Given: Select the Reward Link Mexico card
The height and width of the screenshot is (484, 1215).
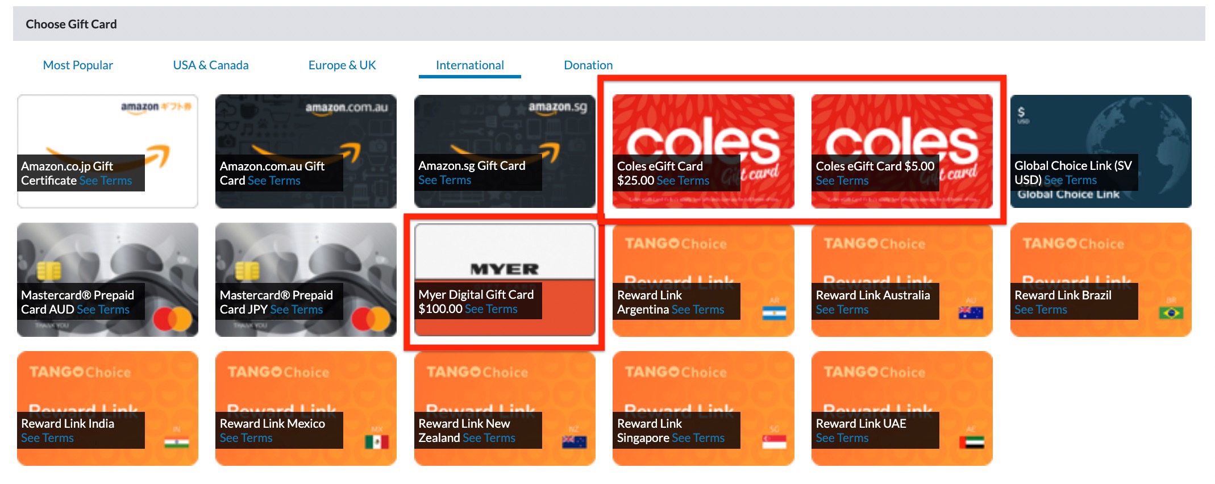Looking at the screenshot, I should [x=306, y=408].
